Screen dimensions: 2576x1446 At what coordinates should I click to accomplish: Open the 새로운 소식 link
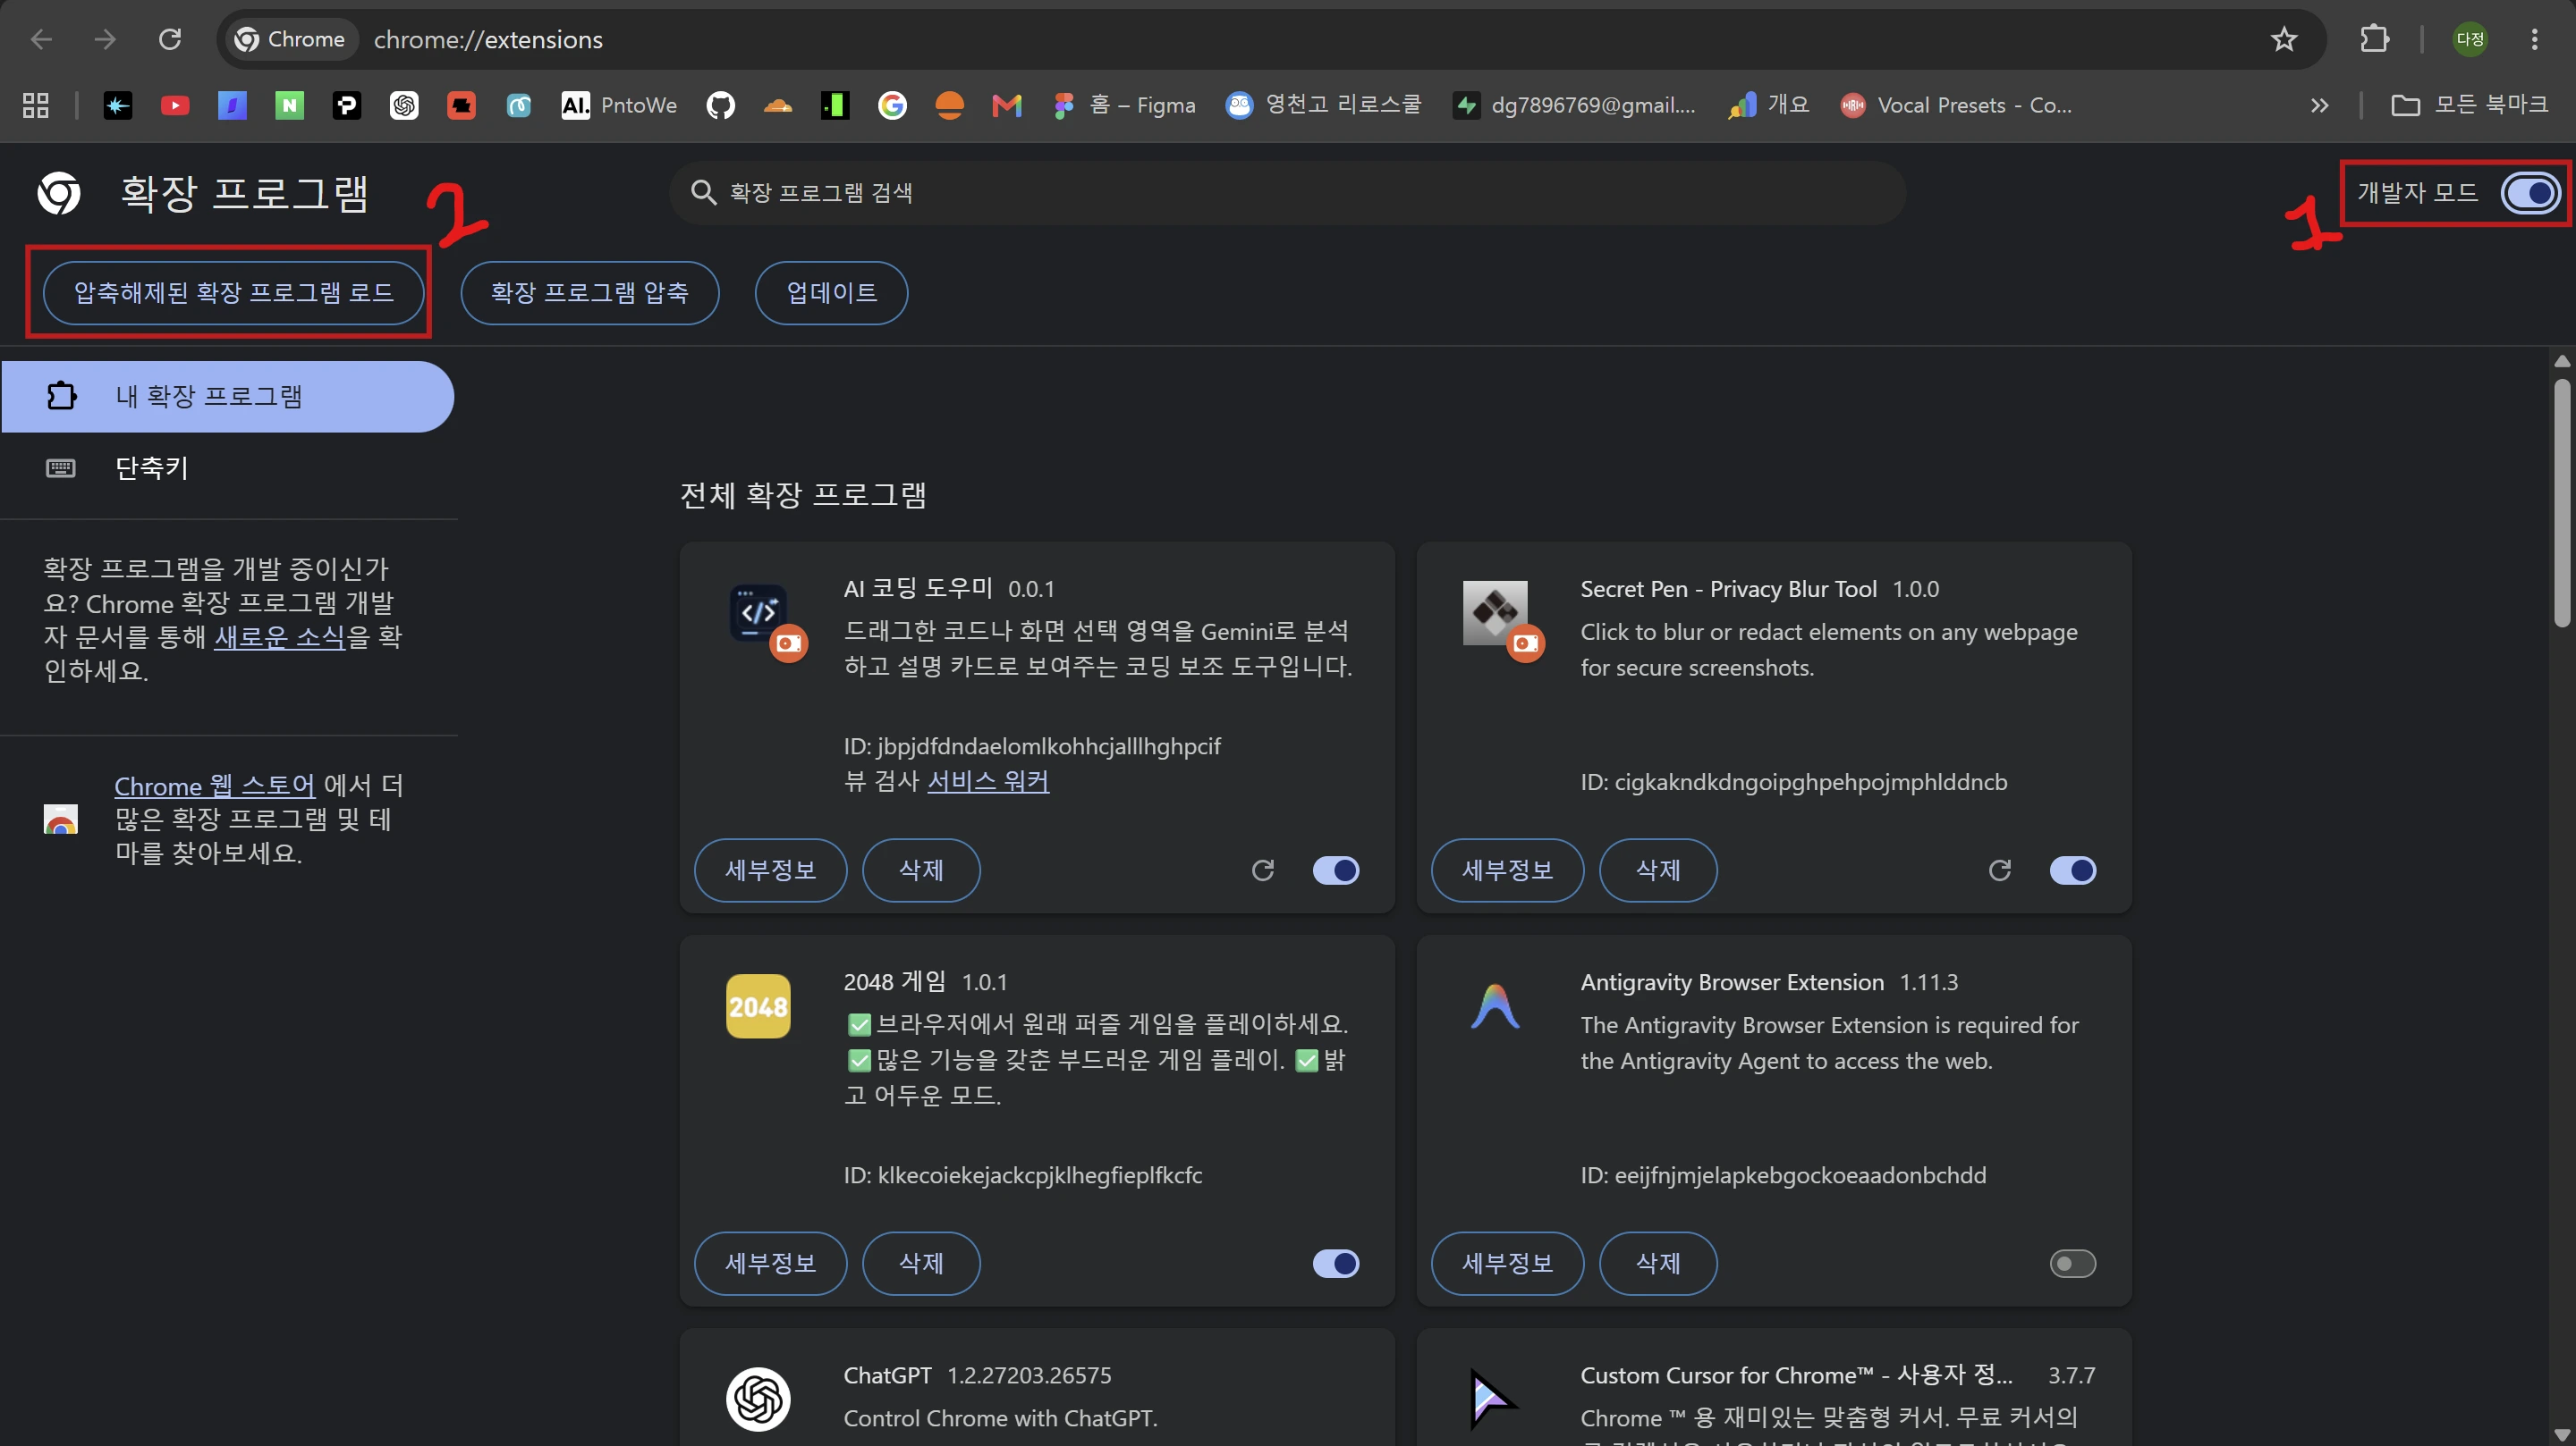pos(280,636)
